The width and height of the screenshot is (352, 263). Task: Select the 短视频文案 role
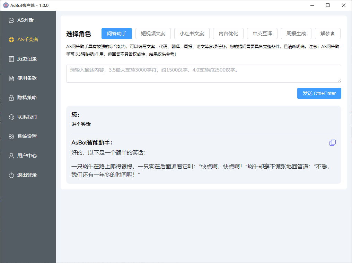click(x=153, y=34)
